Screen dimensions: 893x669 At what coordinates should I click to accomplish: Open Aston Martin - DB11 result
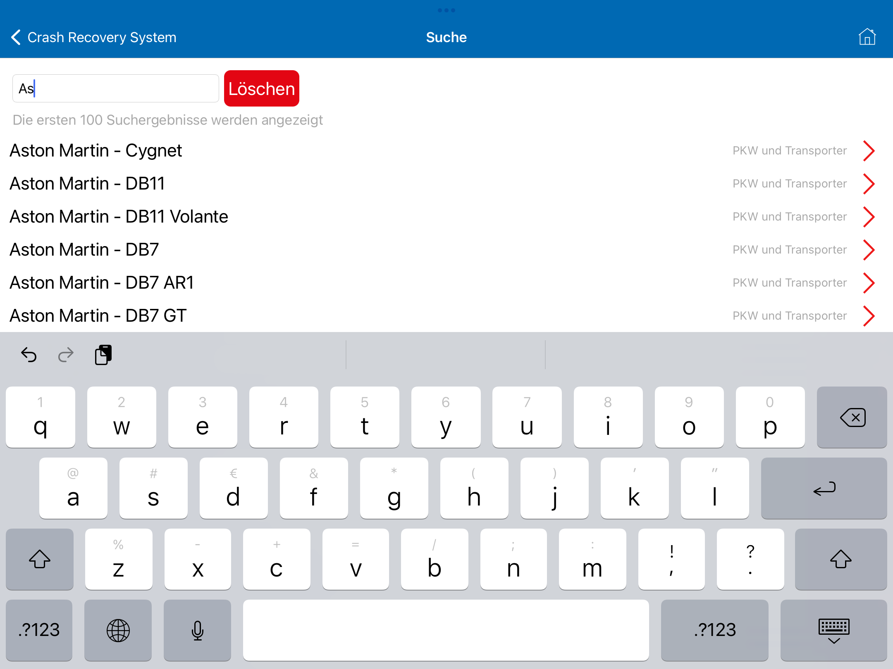tap(446, 183)
